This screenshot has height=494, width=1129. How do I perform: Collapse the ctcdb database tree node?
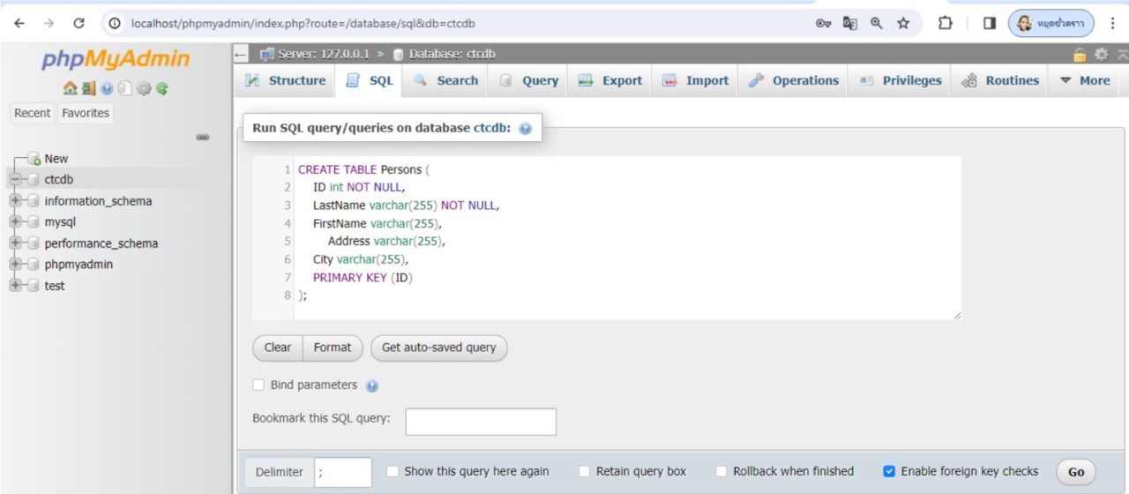pyautogui.click(x=15, y=180)
